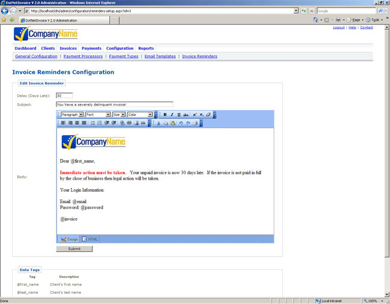Open the Font dropdown
390x304 pixels.
(x=98, y=115)
